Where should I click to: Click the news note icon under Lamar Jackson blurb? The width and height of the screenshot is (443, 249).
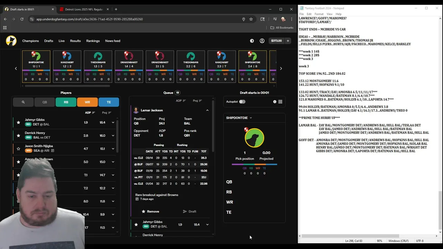137,199
